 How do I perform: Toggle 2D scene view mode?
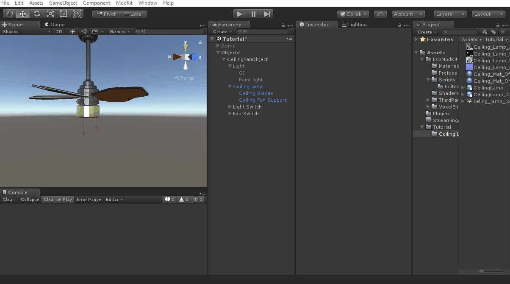59,32
